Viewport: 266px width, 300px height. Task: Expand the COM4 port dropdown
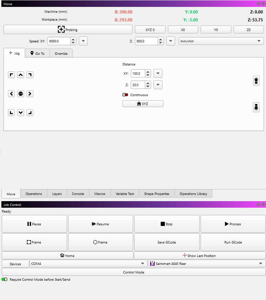click(x=88, y=263)
